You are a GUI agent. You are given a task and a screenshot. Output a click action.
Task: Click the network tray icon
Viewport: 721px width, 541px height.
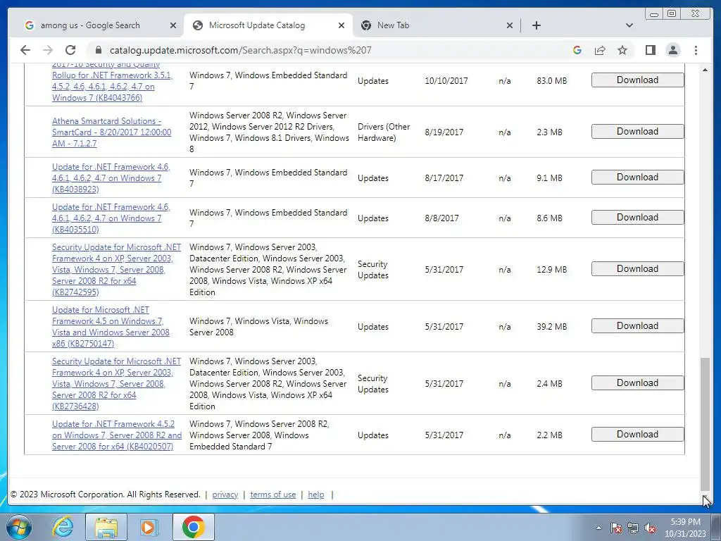pos(633,528)
